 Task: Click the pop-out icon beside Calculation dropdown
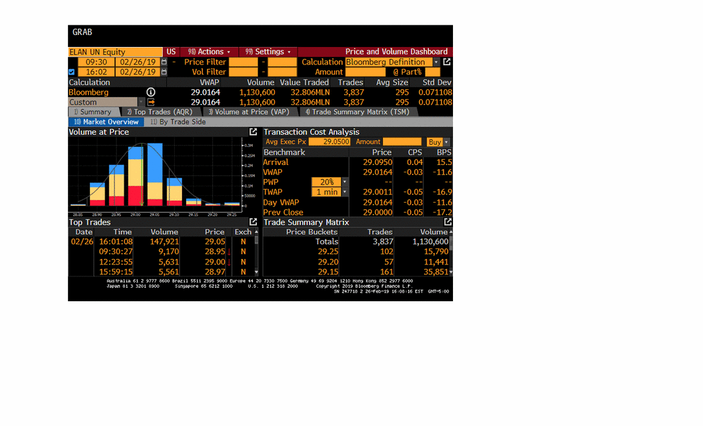pos(447,62)
